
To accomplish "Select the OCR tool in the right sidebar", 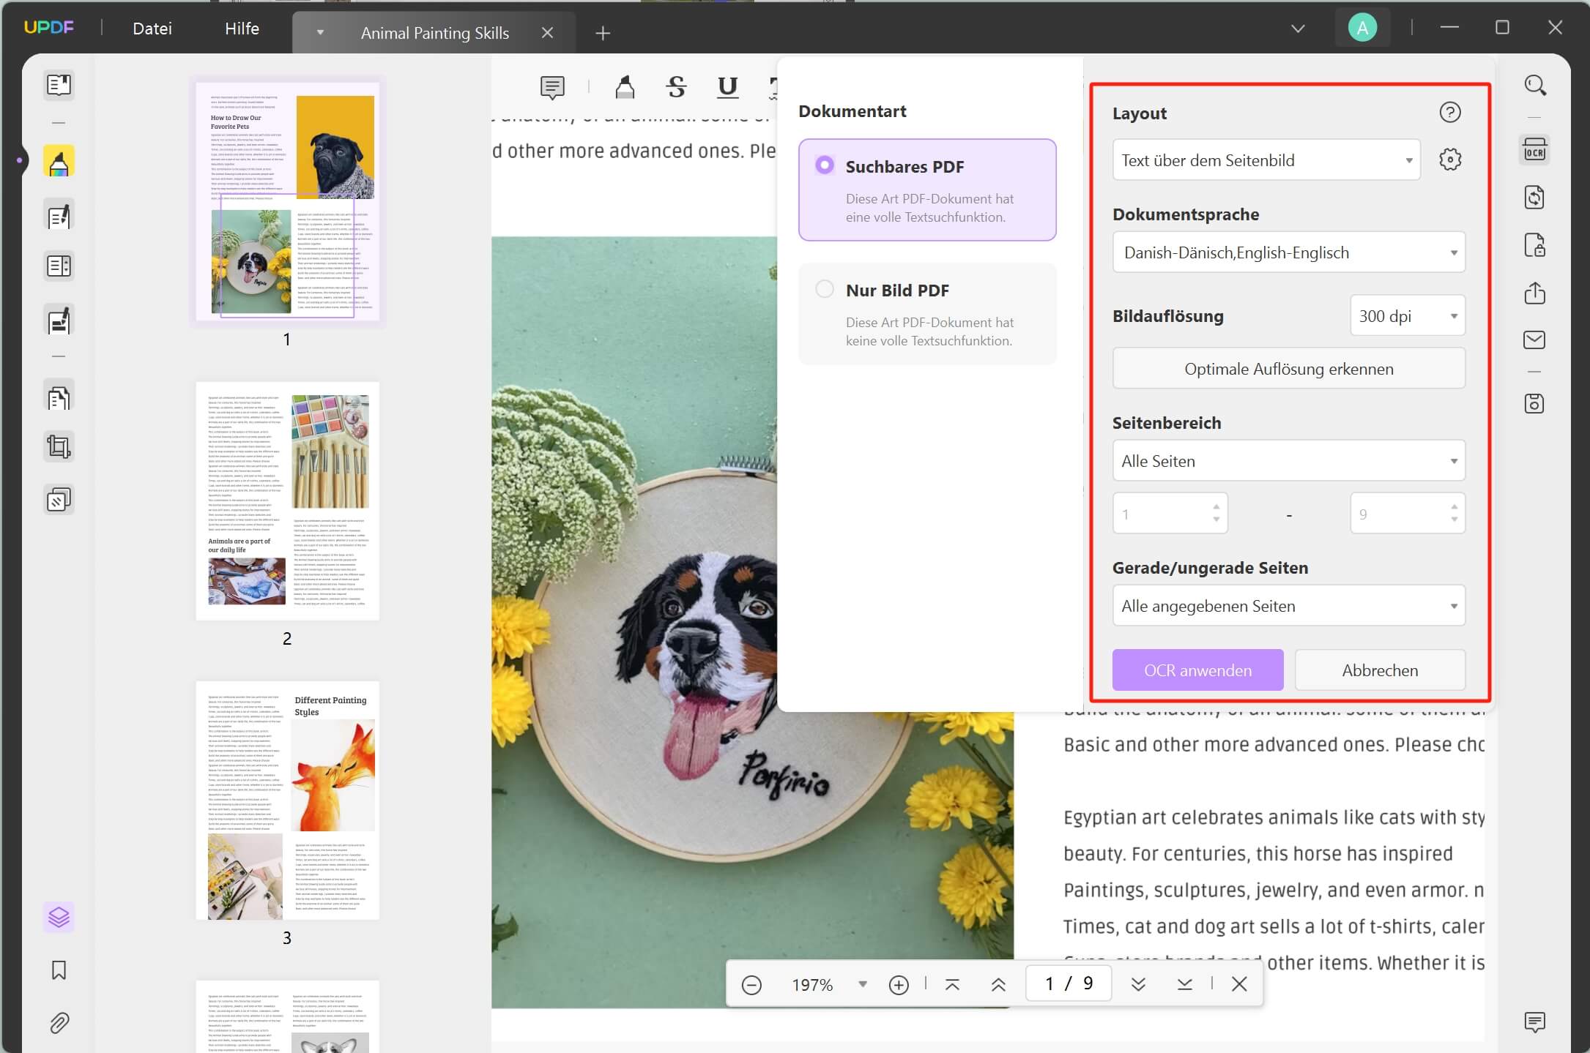I will coord(1536,149).
